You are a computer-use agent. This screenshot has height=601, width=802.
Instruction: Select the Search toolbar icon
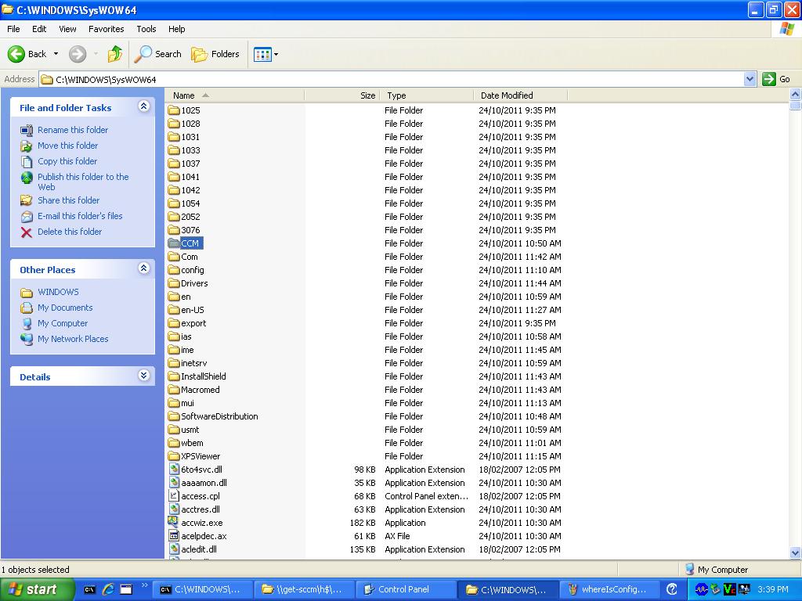click(157, 54)
